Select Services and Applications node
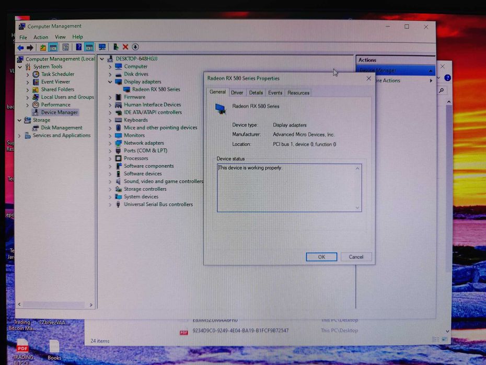 pos(62,135)
